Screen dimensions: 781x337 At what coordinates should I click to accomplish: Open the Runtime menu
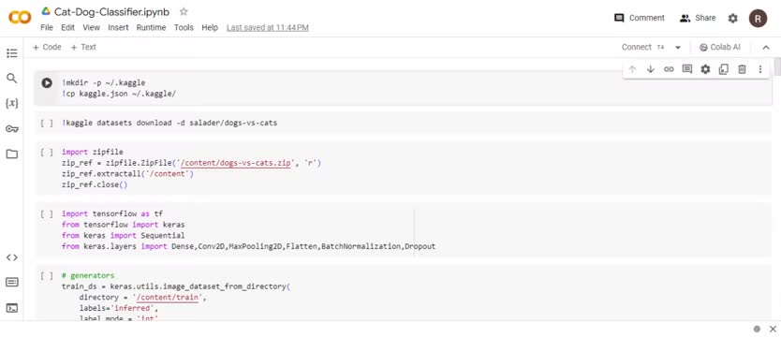(x=151, y=28)
